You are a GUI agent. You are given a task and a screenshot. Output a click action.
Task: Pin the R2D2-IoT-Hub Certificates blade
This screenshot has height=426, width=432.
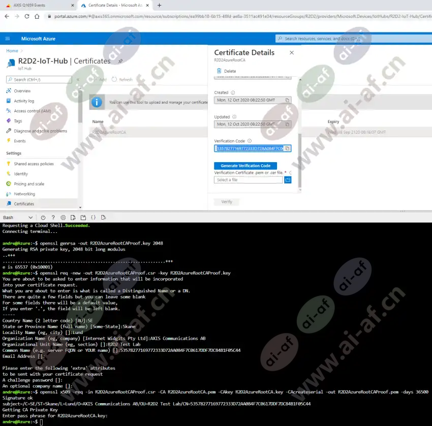(120, 61)
